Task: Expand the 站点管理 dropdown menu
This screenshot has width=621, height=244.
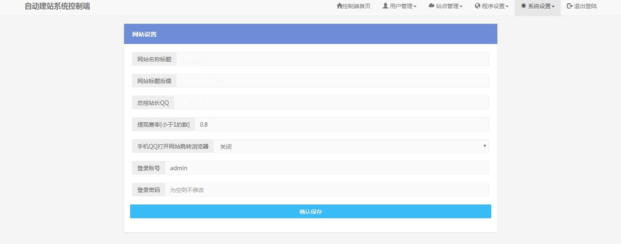Action: (446, 6)
